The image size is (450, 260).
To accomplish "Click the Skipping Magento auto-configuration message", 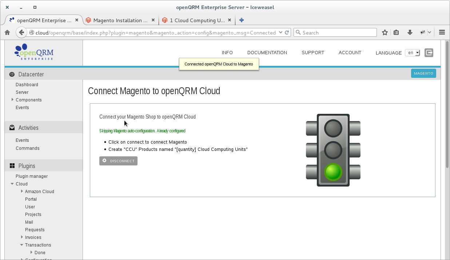I will [142, 131].
